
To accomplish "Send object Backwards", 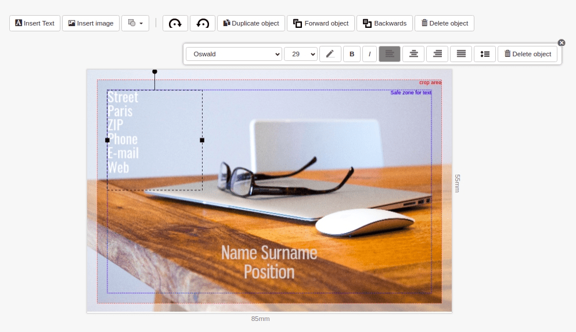I will click(x=384, y=23).
